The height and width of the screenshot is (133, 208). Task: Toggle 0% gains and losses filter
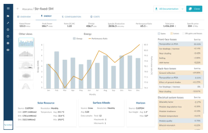[192, 33]
